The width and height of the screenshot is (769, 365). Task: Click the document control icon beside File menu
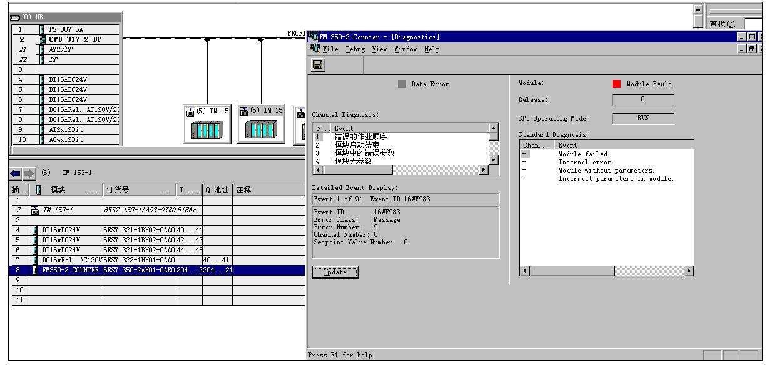click(314, 49)
